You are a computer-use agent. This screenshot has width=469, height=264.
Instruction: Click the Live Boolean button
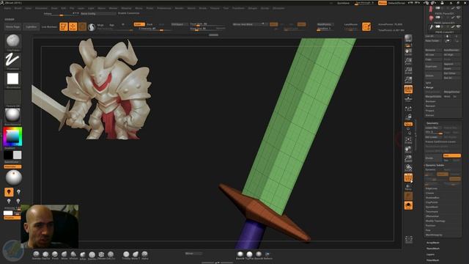tap(49, 27)
